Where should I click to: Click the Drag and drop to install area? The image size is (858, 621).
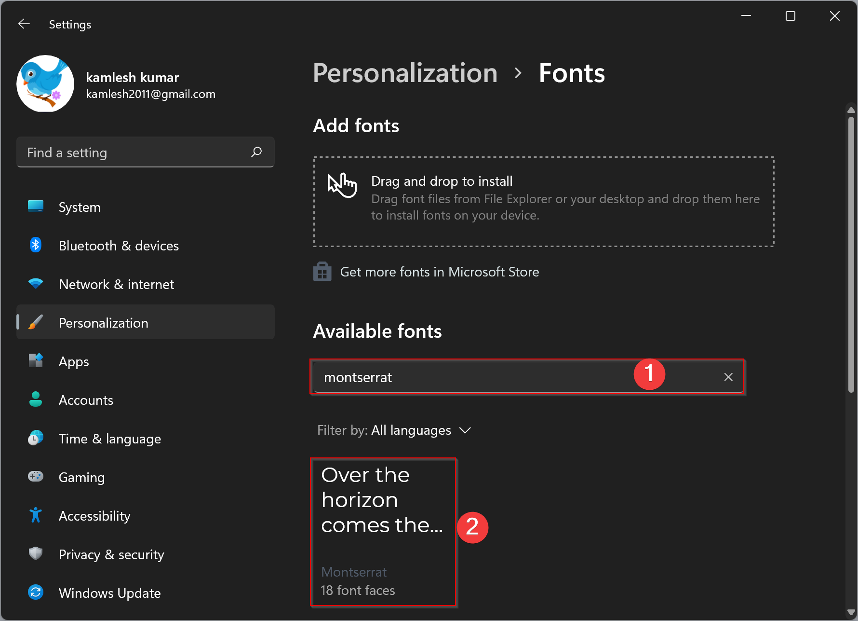(x=544, y=202)
